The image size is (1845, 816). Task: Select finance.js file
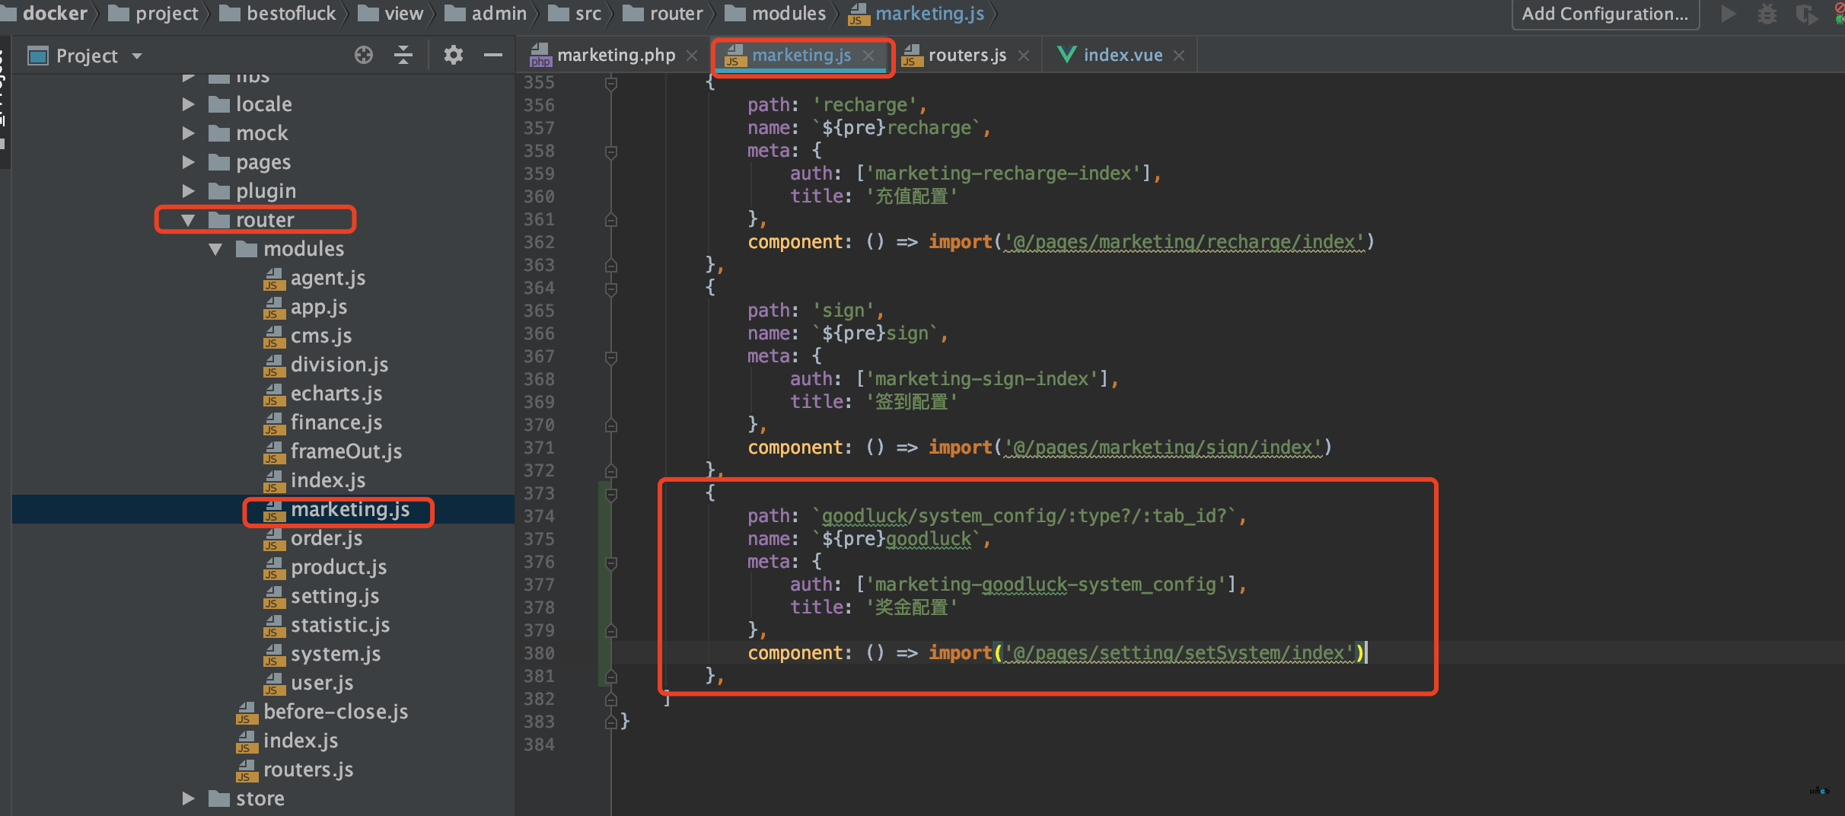pyautogui.click(x=323, y=422)
